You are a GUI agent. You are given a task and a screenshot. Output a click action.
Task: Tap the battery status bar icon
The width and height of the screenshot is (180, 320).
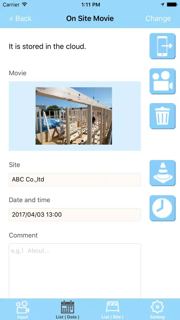[x=172, y=4]
